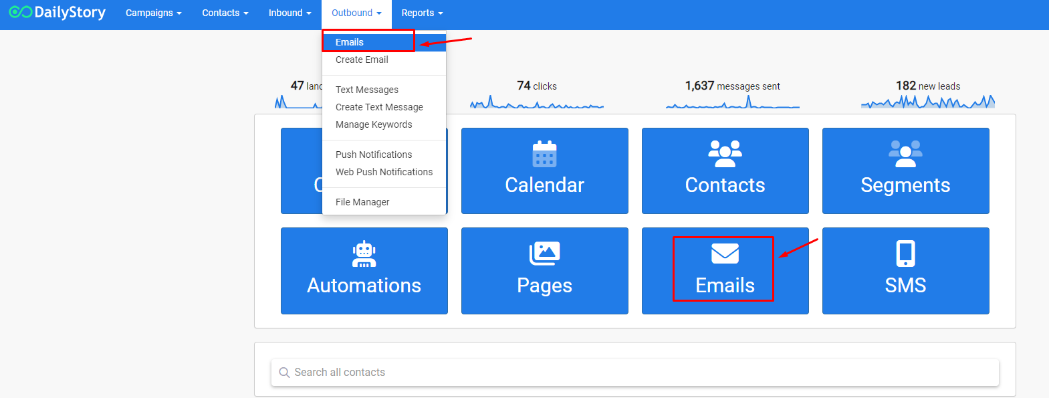Open Manage Keywords menu item
Image resolution: width=1049 pixels, height=398 pixels.
point(384,124)
